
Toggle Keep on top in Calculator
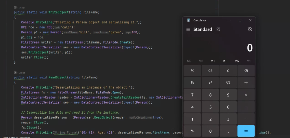tap(218, 29)
